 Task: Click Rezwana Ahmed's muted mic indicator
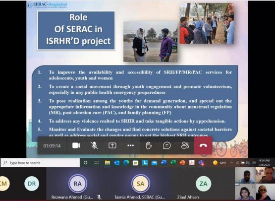(x=99, y=197)
